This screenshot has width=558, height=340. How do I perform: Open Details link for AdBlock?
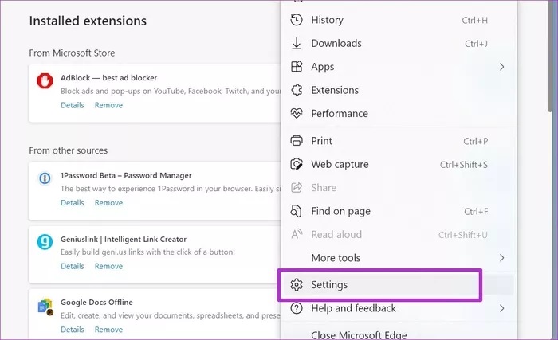72,105
